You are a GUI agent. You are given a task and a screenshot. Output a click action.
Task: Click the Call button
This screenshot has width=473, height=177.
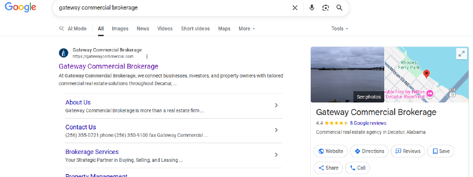point(357,168)
